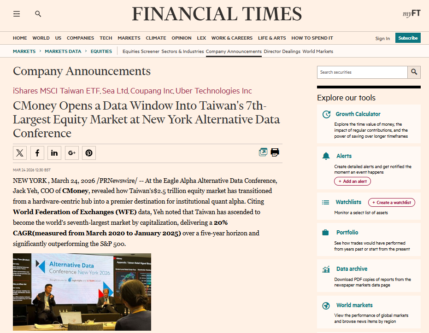Click the Financial Times masthead logo
Screen dimensions: 429x333
217,14
